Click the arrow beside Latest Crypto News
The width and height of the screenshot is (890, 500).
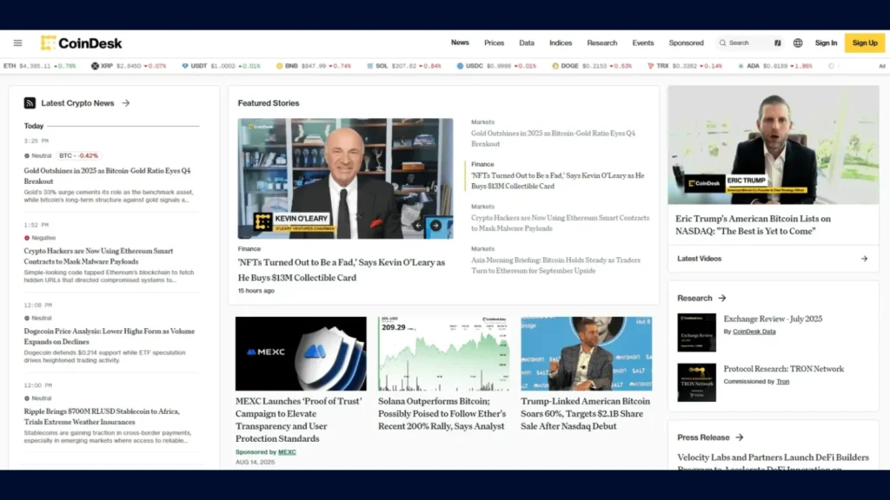(x=126, y=103)
